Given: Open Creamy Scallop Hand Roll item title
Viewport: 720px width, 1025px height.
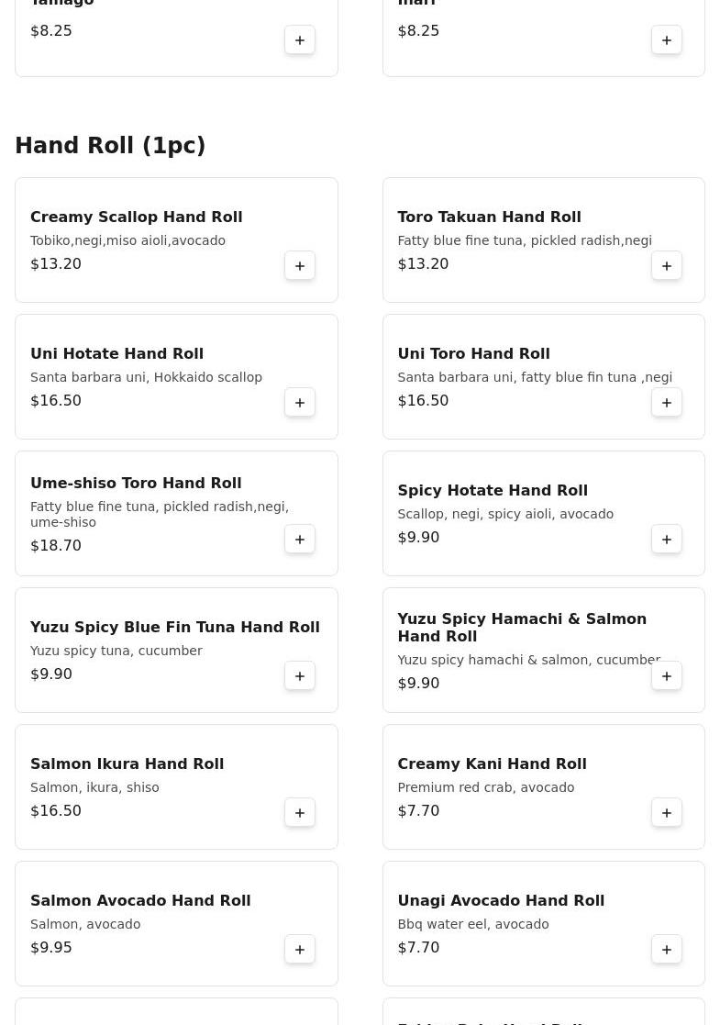Looking at the screenshot, I should [136, 217].
